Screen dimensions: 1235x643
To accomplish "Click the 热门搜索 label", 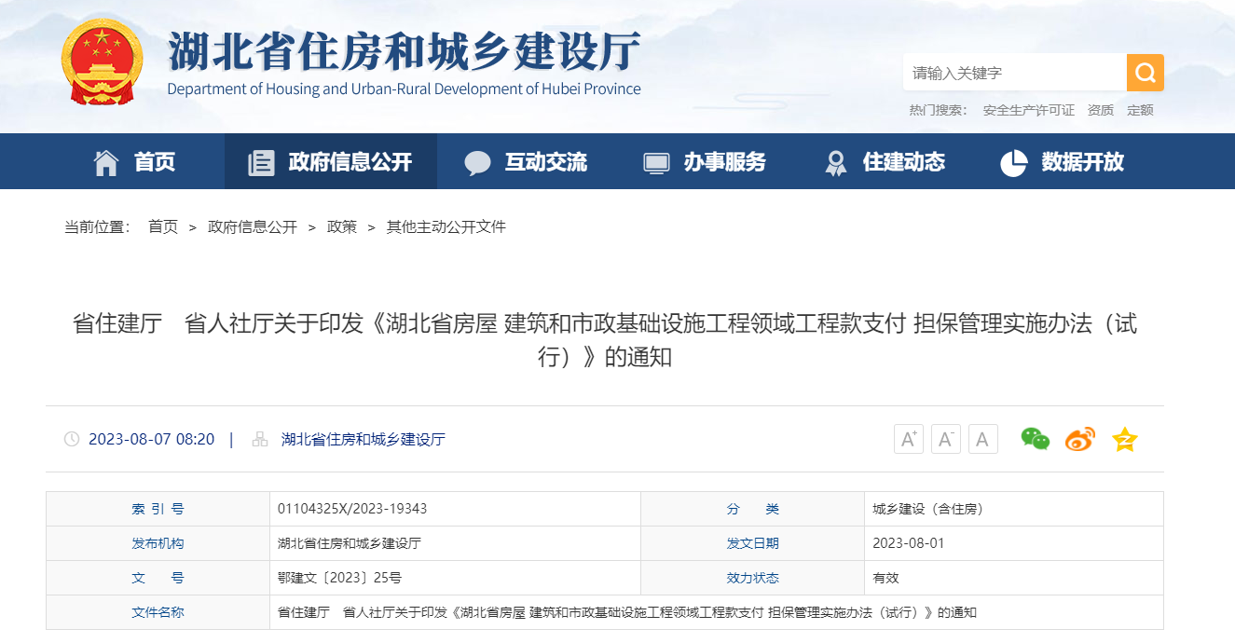I will click(x=938, y=110).
